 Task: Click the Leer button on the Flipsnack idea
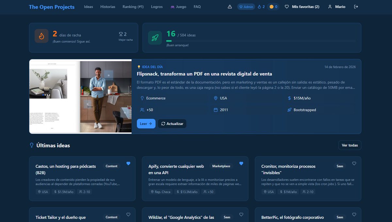click(x=146, y=124)
